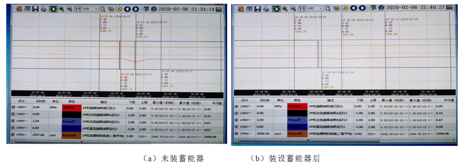Click the blue right-arrow (next) button in window (a)

click(x=136, y=9)
